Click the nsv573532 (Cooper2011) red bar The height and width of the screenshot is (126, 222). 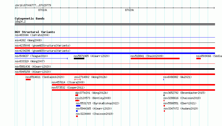click(133, 90)
